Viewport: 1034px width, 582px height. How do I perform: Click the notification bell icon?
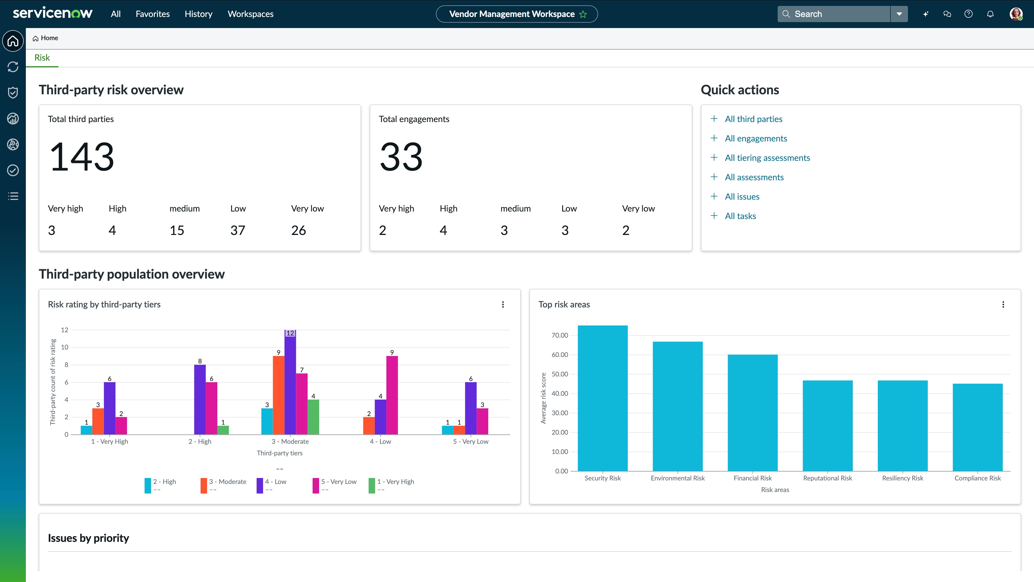(x=990, y=14)
